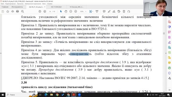The height and width of the screenshot is (97, 172).
Task: Open the Окно menu
Action: pos(44,4)
